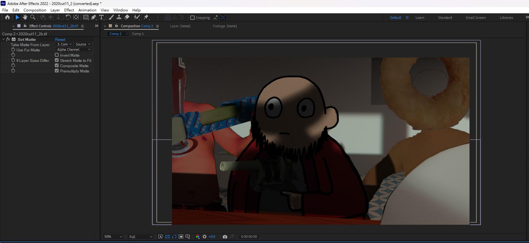Switch to the Small Screen workspace
This screenshot has height=243, width=529.
(x=475, y=18)
